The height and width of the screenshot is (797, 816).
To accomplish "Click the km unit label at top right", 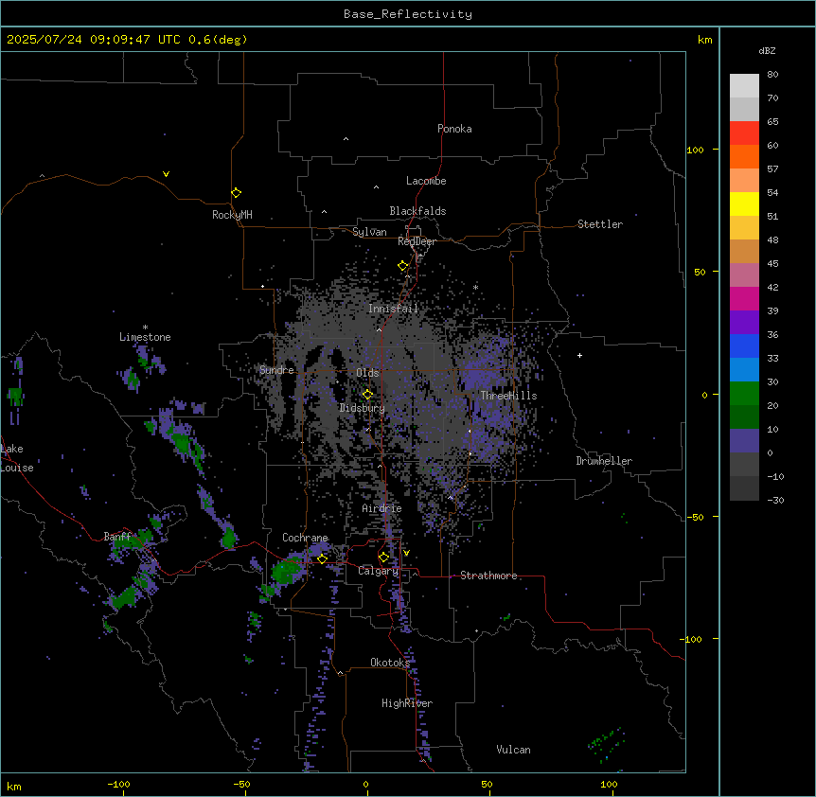I will 705,40.
